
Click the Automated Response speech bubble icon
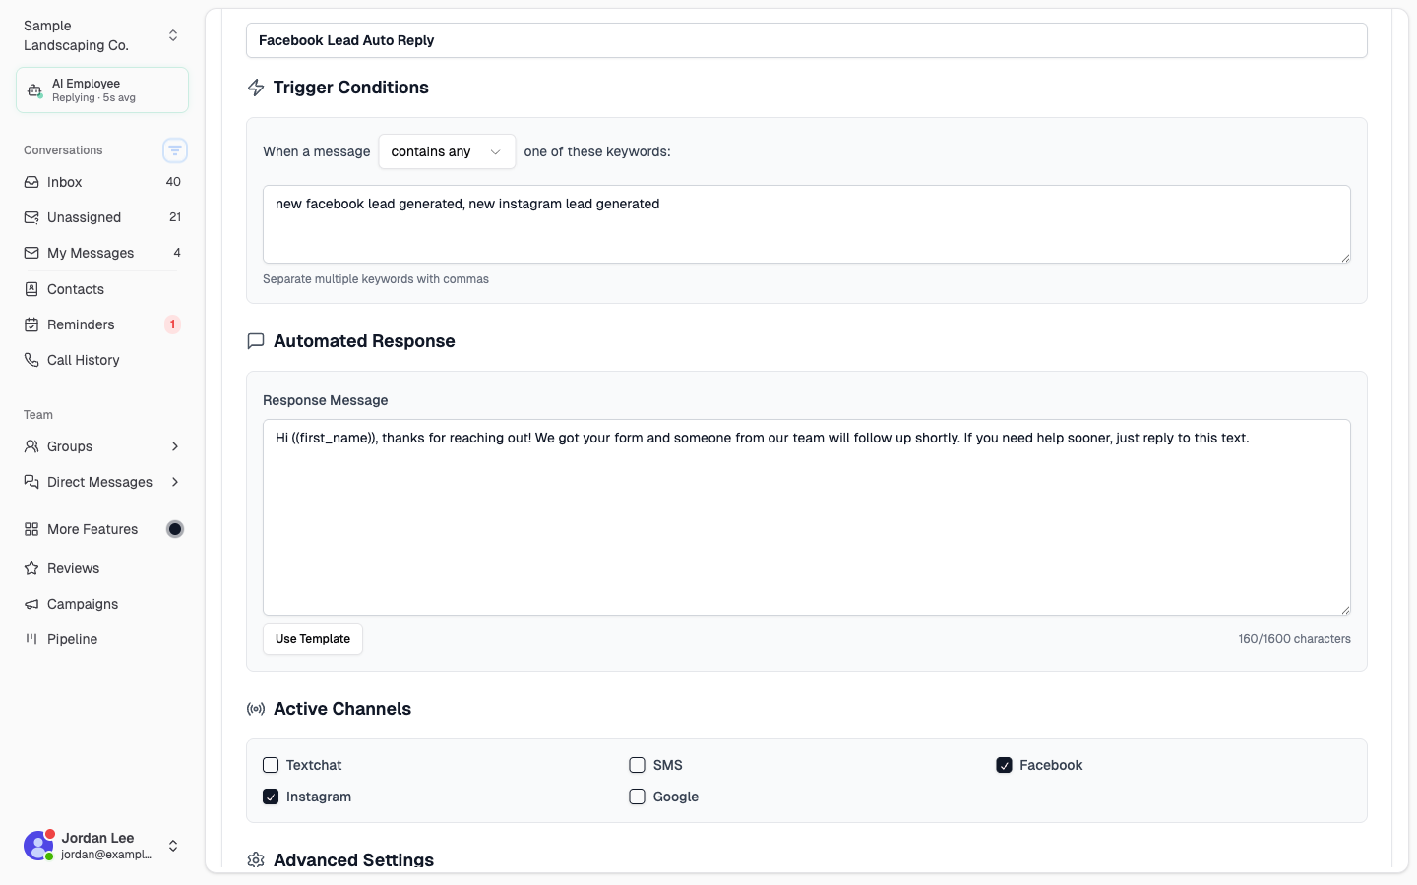tap(256, 341)
